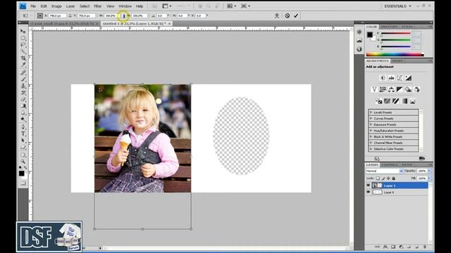This screenshot has width=451, height=253.
Task: Expand Hue/Saturation Presets
Action: point(371,131)
